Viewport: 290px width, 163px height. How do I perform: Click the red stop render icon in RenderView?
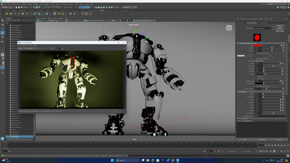tap(116, 48)
